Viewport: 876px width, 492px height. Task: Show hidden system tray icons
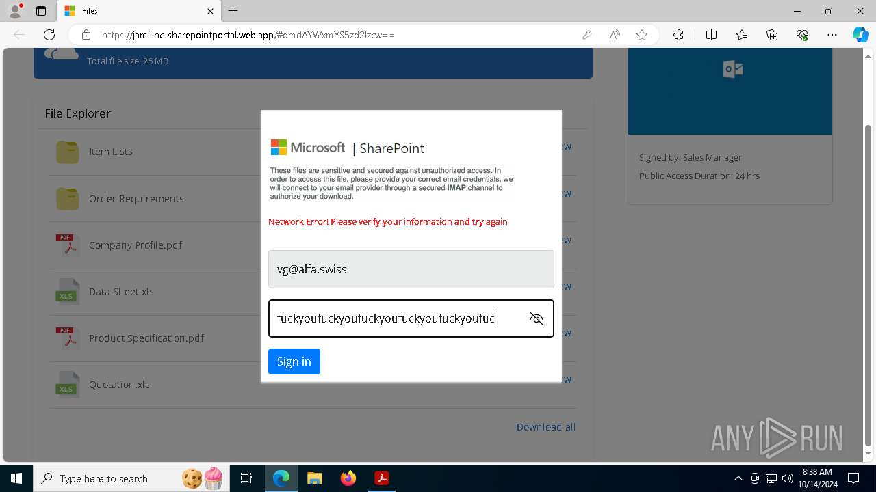[x=738, y=478]
